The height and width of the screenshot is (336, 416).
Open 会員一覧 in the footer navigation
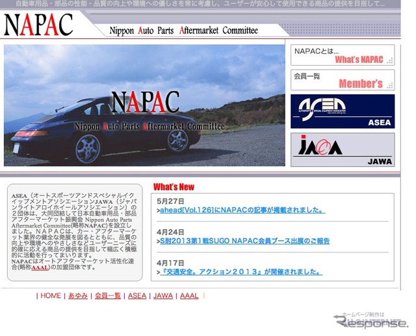click(108, 296)
